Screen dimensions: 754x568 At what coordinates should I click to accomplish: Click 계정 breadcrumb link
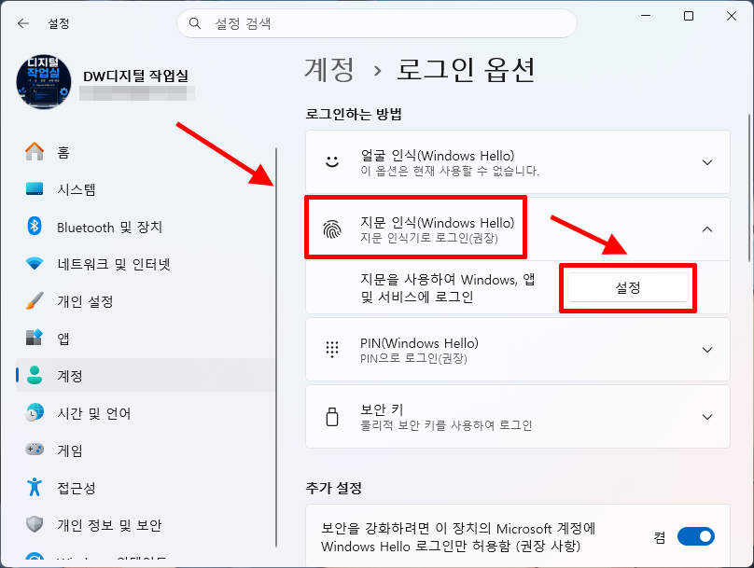coord(329,70)
